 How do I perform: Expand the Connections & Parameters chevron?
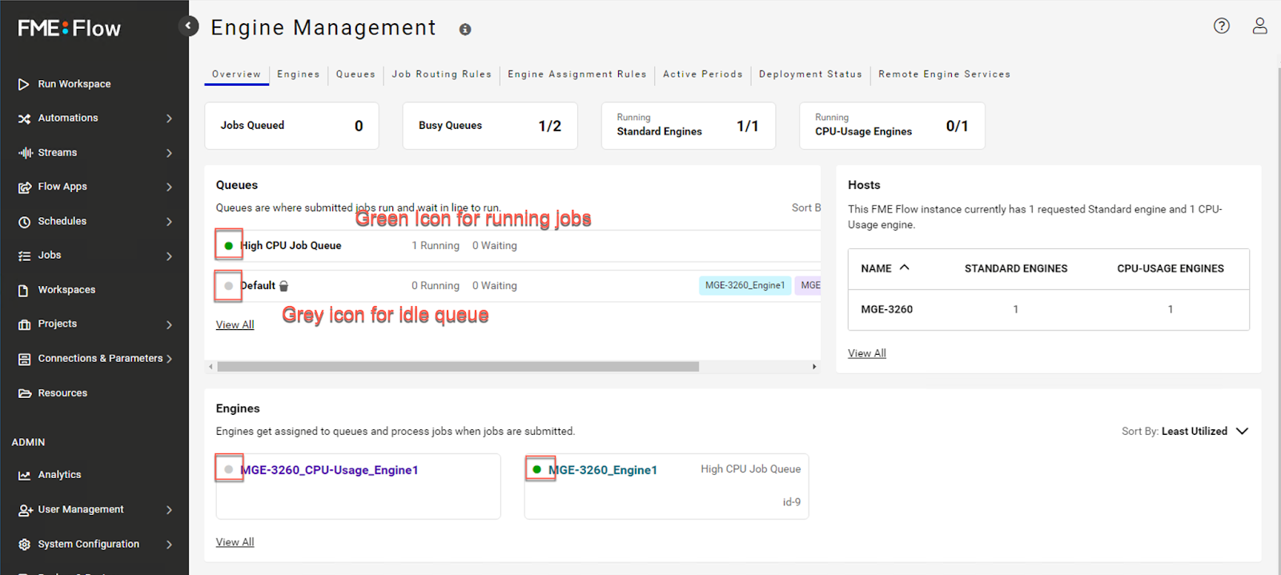point(169,359)
